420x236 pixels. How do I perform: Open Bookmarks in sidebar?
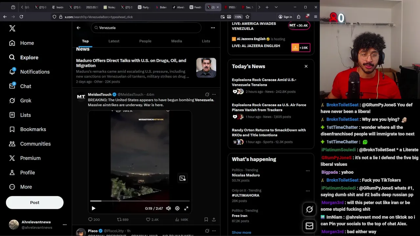(x=27, y=129)
